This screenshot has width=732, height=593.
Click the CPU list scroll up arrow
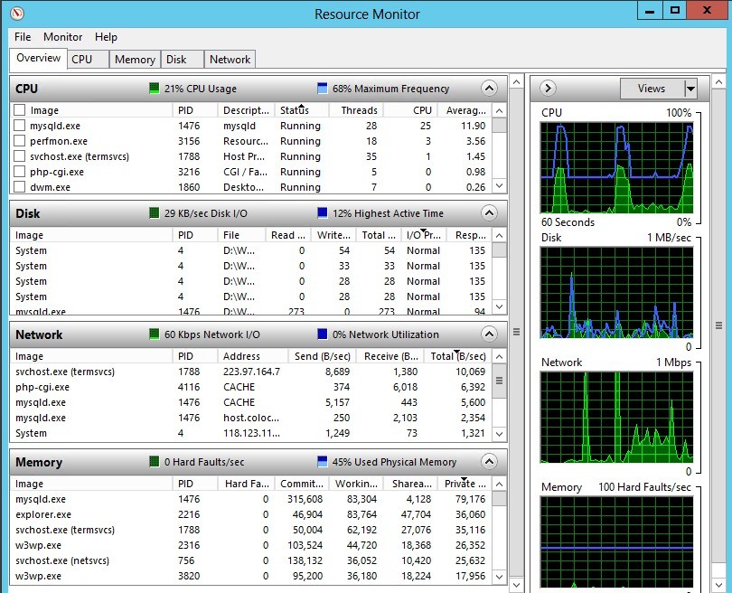499,110
